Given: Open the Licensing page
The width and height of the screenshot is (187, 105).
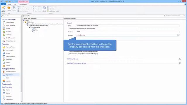Looking at the screenshot, I should tap(8, 35).
